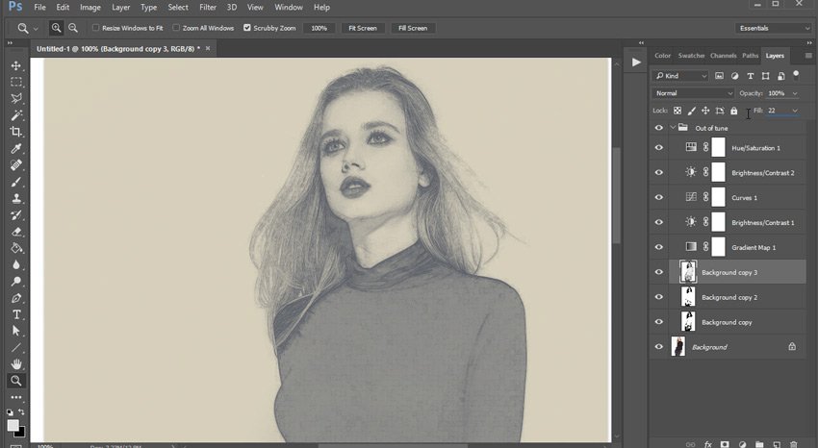Hide the Curves 1 layer
The width and height of the screenshot is (818, 448).
pos(659,197)
